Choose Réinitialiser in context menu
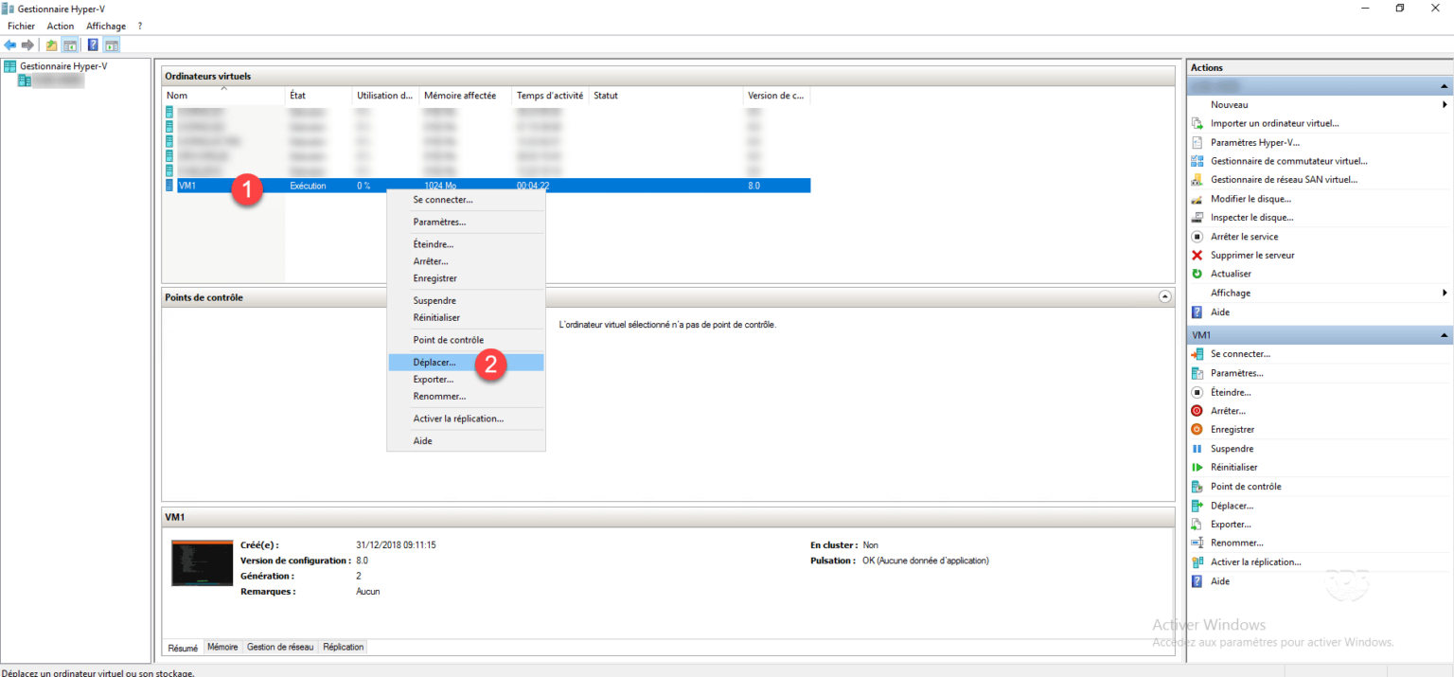Image resolution: width=1454 pixels, height=677 pixels. [x=466, y=317]
